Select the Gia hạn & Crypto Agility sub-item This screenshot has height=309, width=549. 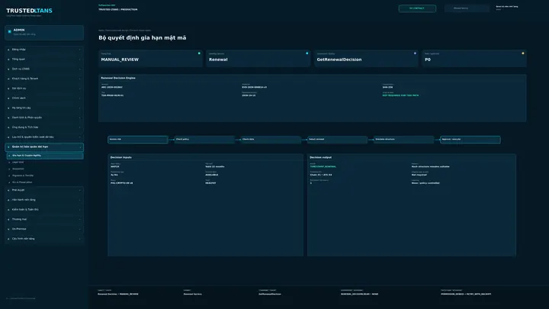(45, 156)
